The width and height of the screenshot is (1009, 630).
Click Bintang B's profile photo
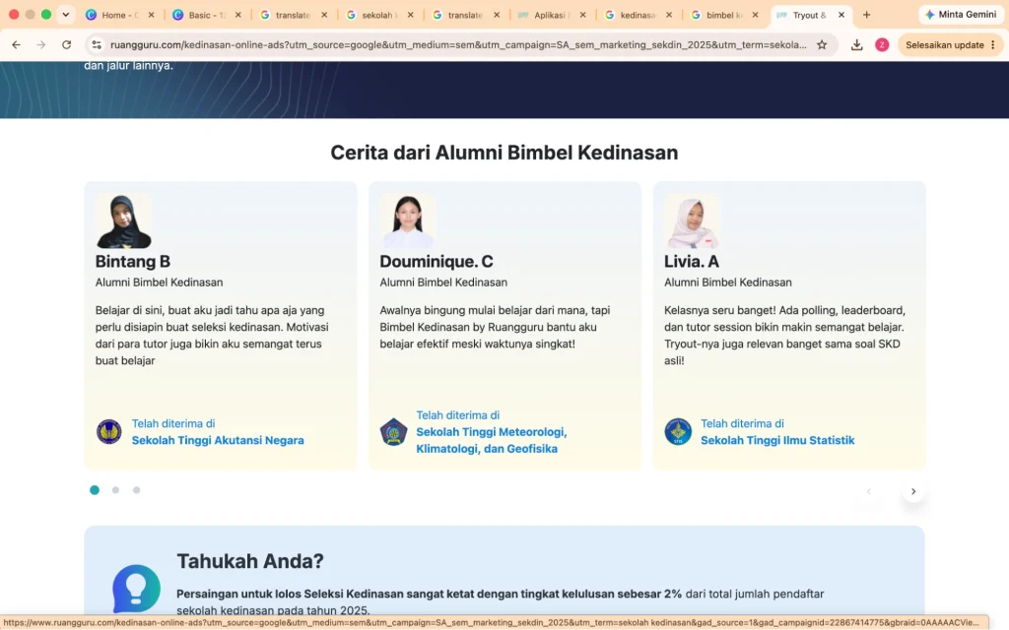[x=123, y=221]
